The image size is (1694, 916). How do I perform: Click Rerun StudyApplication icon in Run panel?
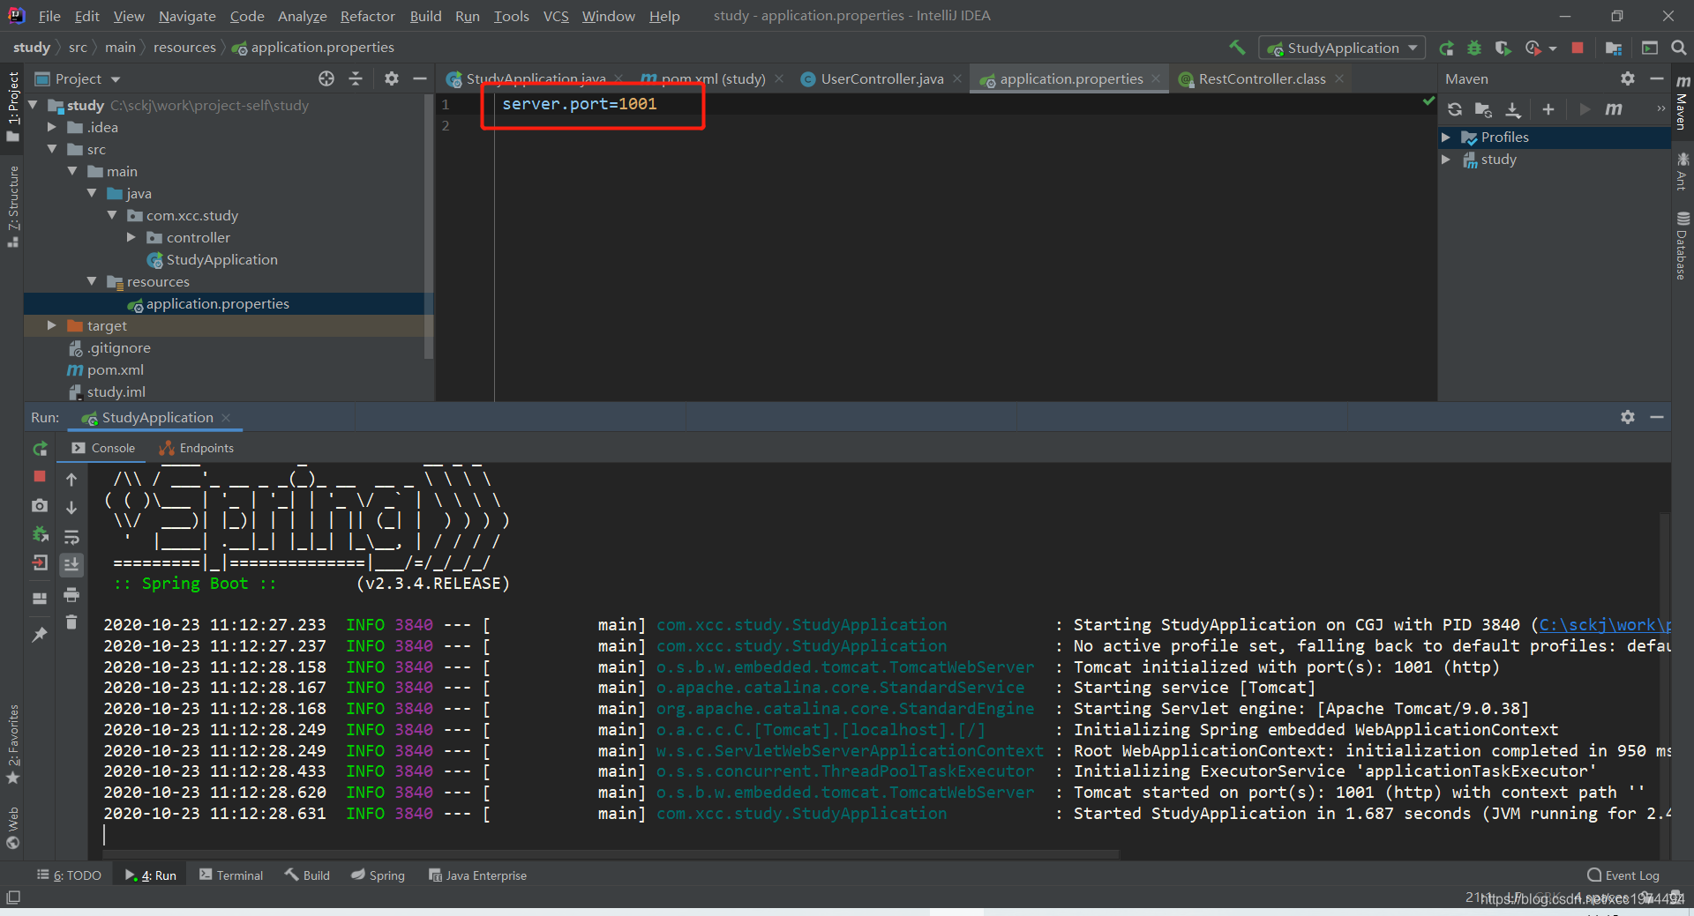click(x=40, y=449)
